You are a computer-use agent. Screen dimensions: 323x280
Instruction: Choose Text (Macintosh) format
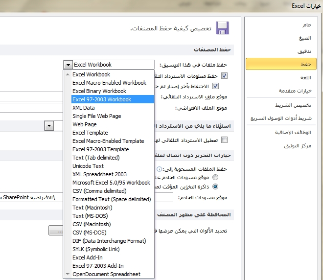coord(113,208)
